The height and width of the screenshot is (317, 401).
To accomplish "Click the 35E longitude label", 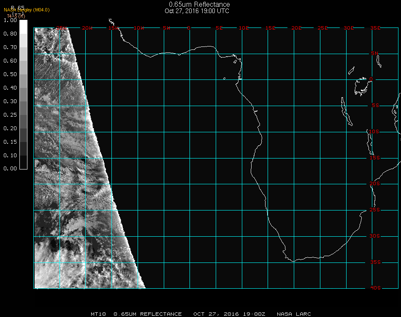I will click(x=375, y=28).
